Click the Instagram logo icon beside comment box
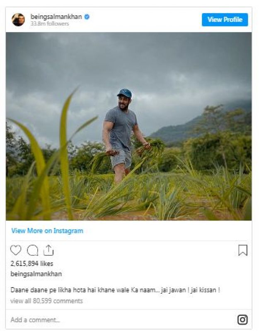The image size is (259, 331). 242,319
